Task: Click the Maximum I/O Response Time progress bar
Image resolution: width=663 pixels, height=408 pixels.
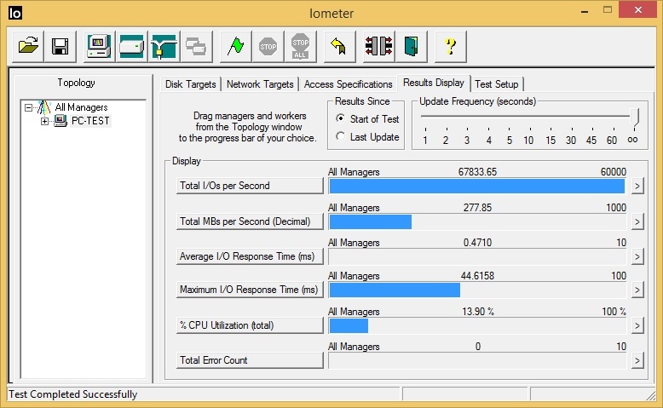Action: [477, 290]
